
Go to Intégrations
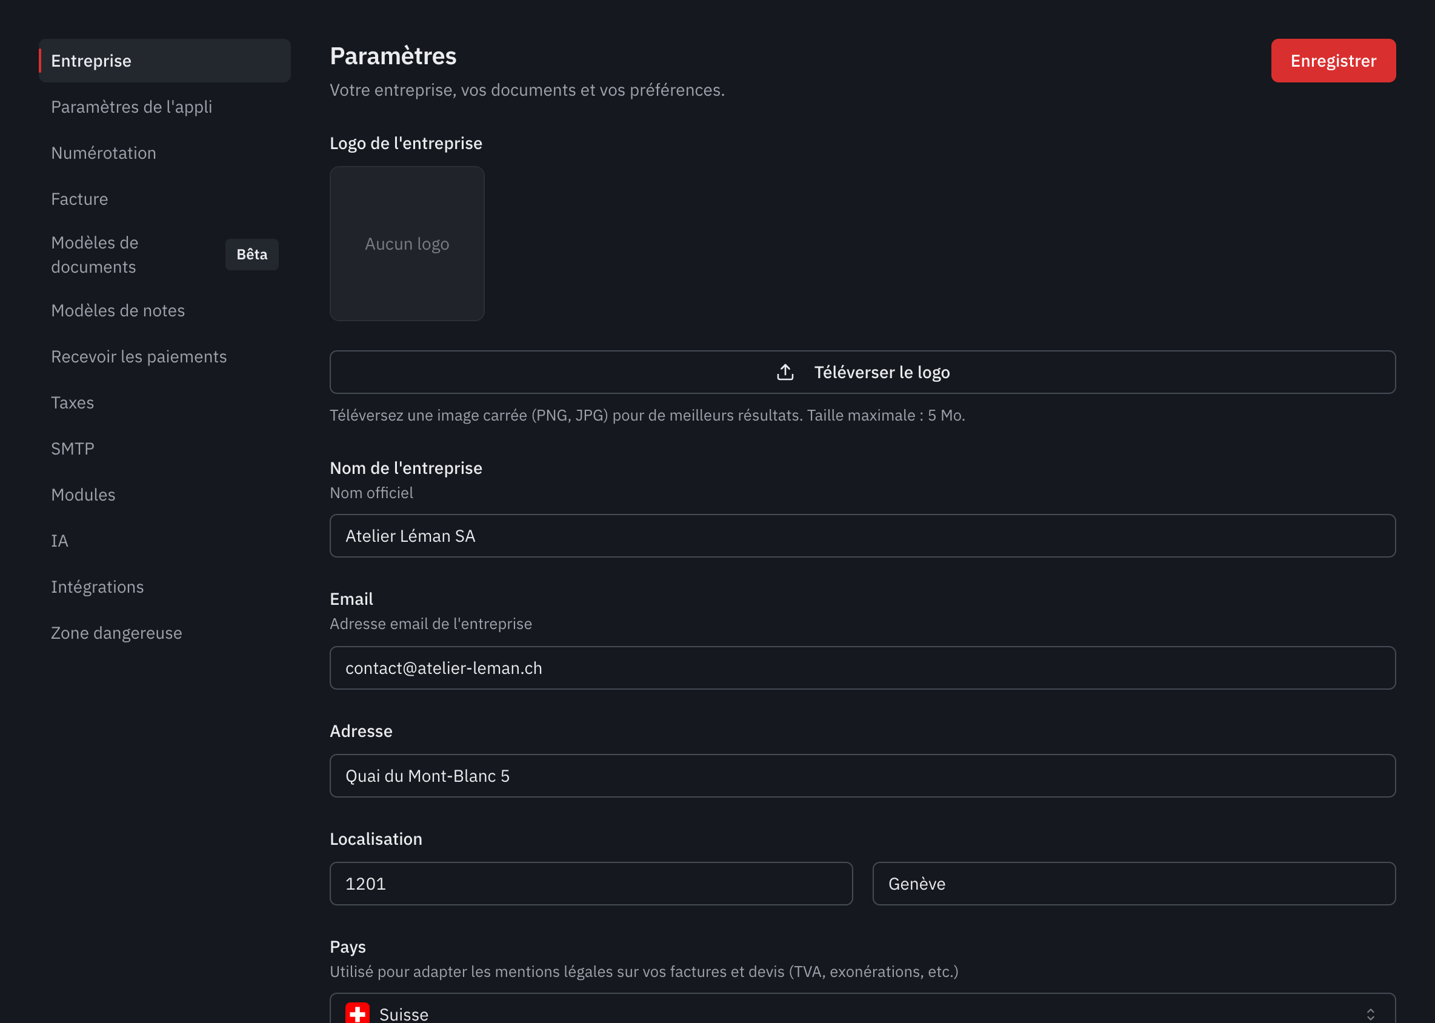point(164,586)
